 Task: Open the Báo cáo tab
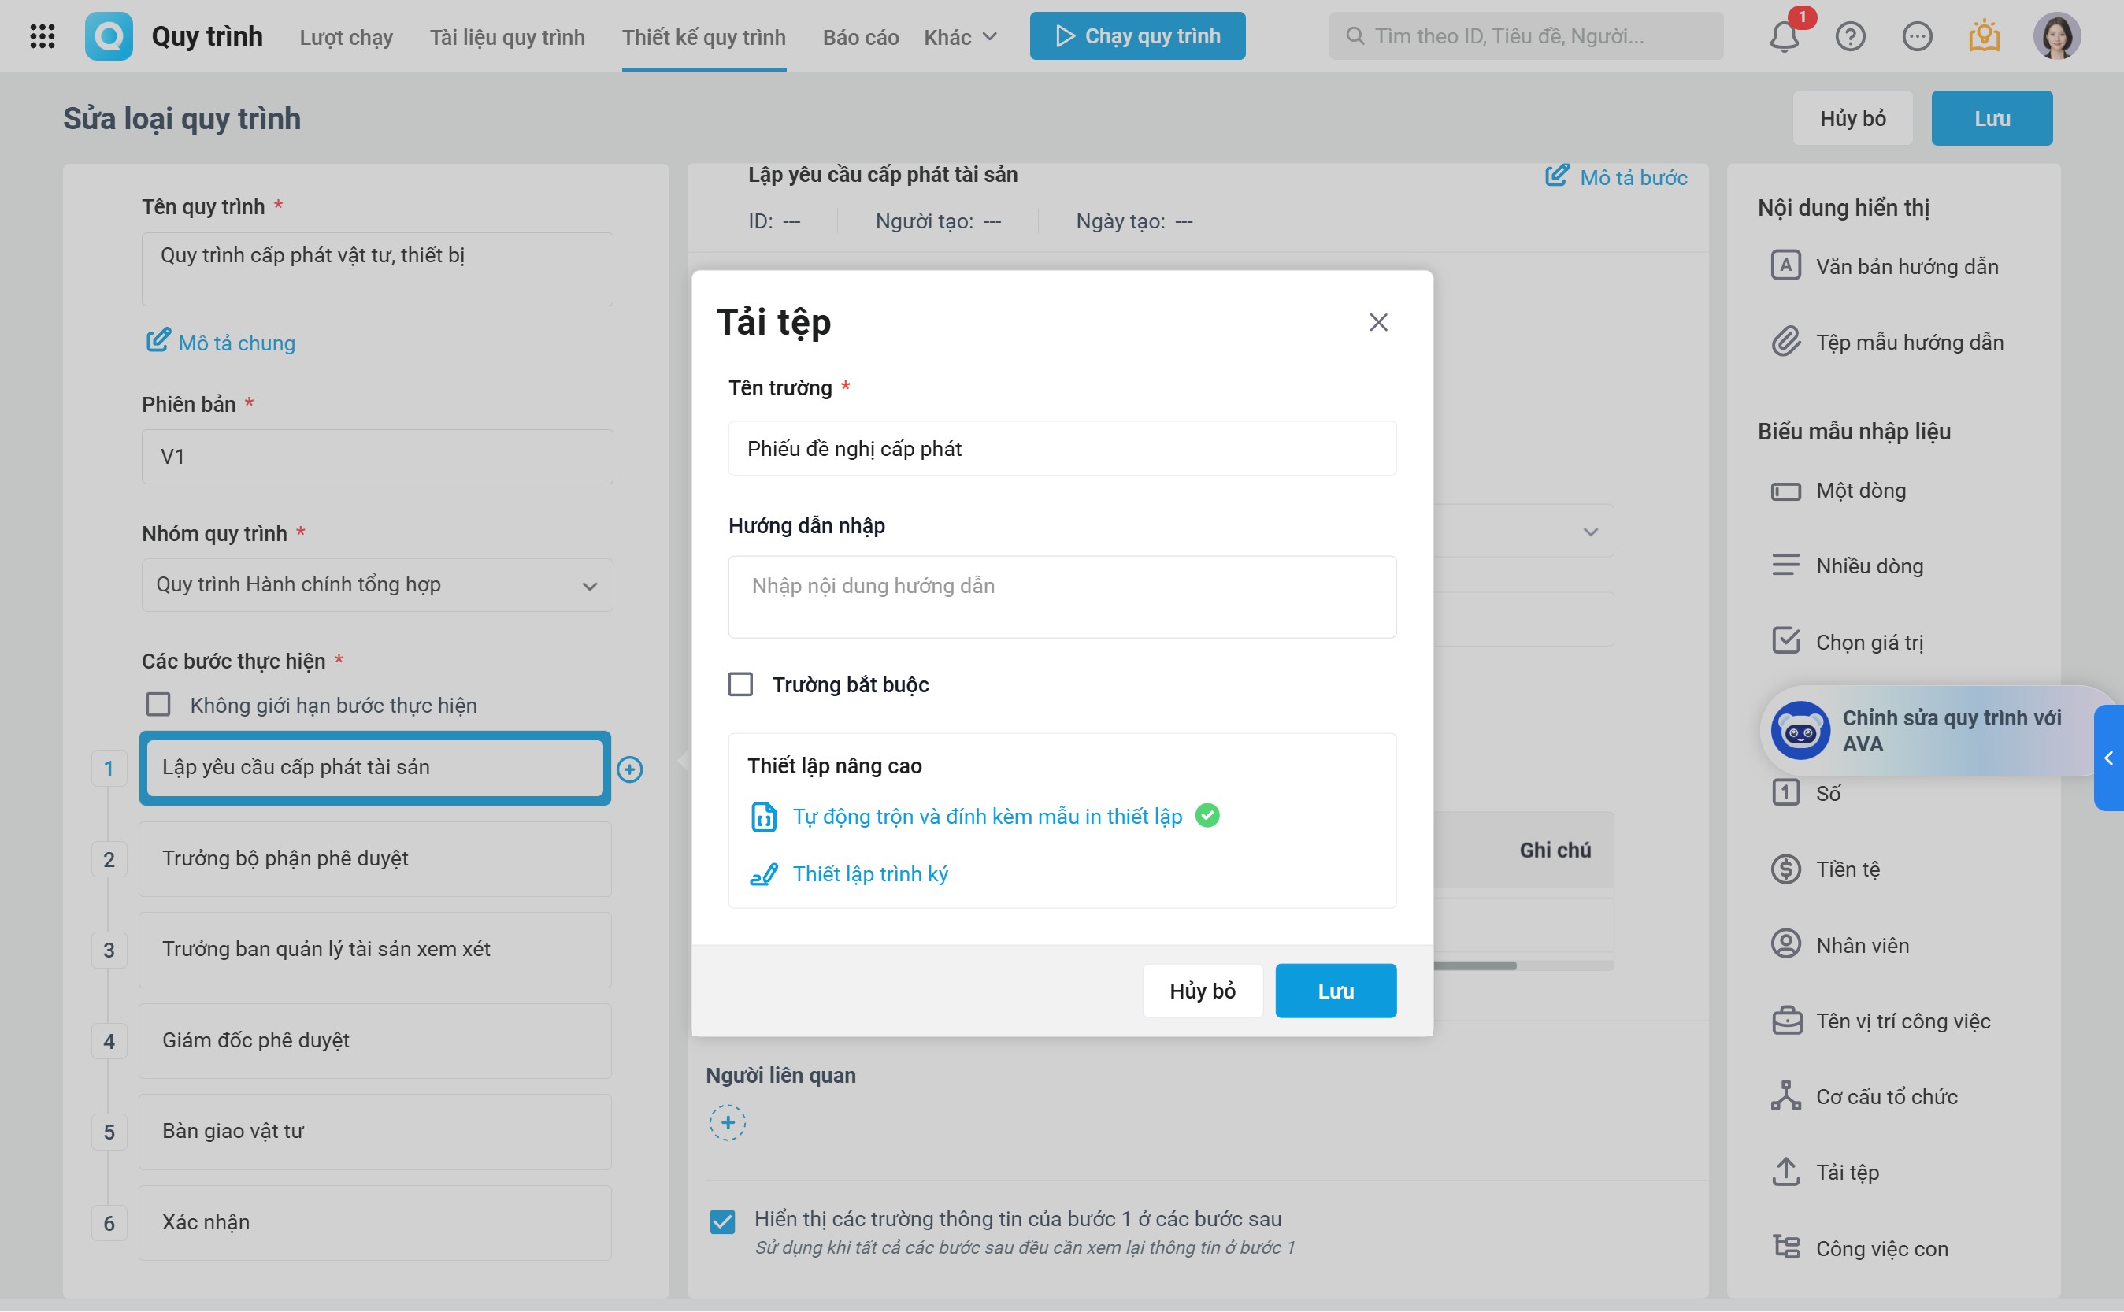pos(860,36)
